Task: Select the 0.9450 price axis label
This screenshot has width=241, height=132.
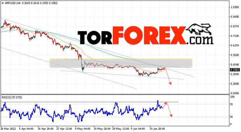Action: [x=235, y=17]
